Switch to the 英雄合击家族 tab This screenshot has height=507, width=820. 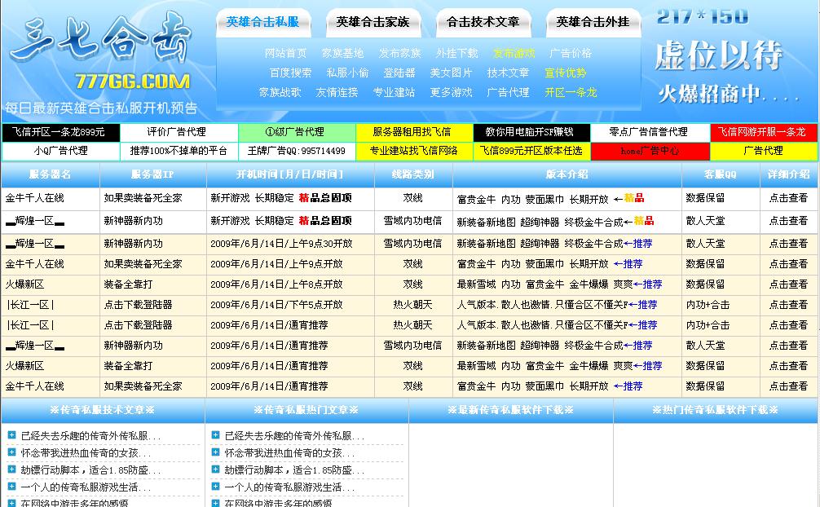point(374,24)
